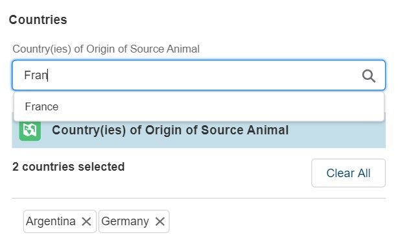Select the bold Country(ies) of Origin header row

click(x=199, y=130)
